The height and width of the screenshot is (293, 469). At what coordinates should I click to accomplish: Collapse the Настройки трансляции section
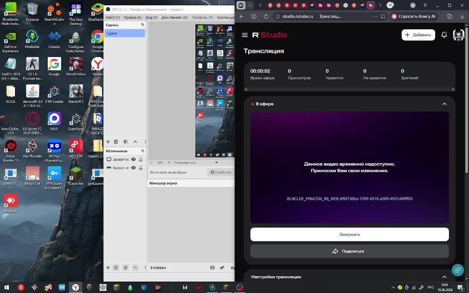(x=444, y=277)
